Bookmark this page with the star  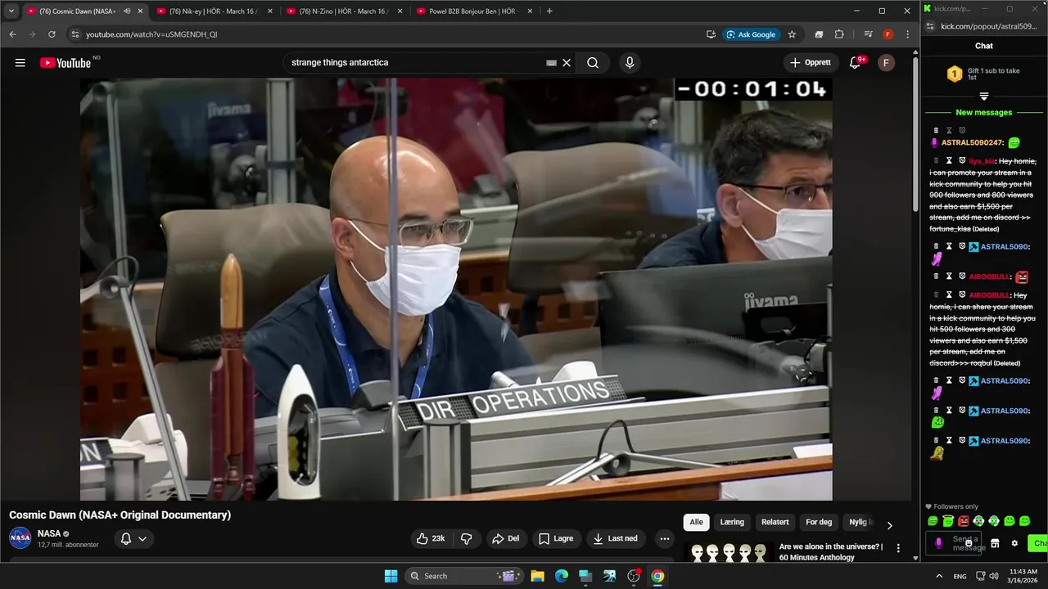792,34
